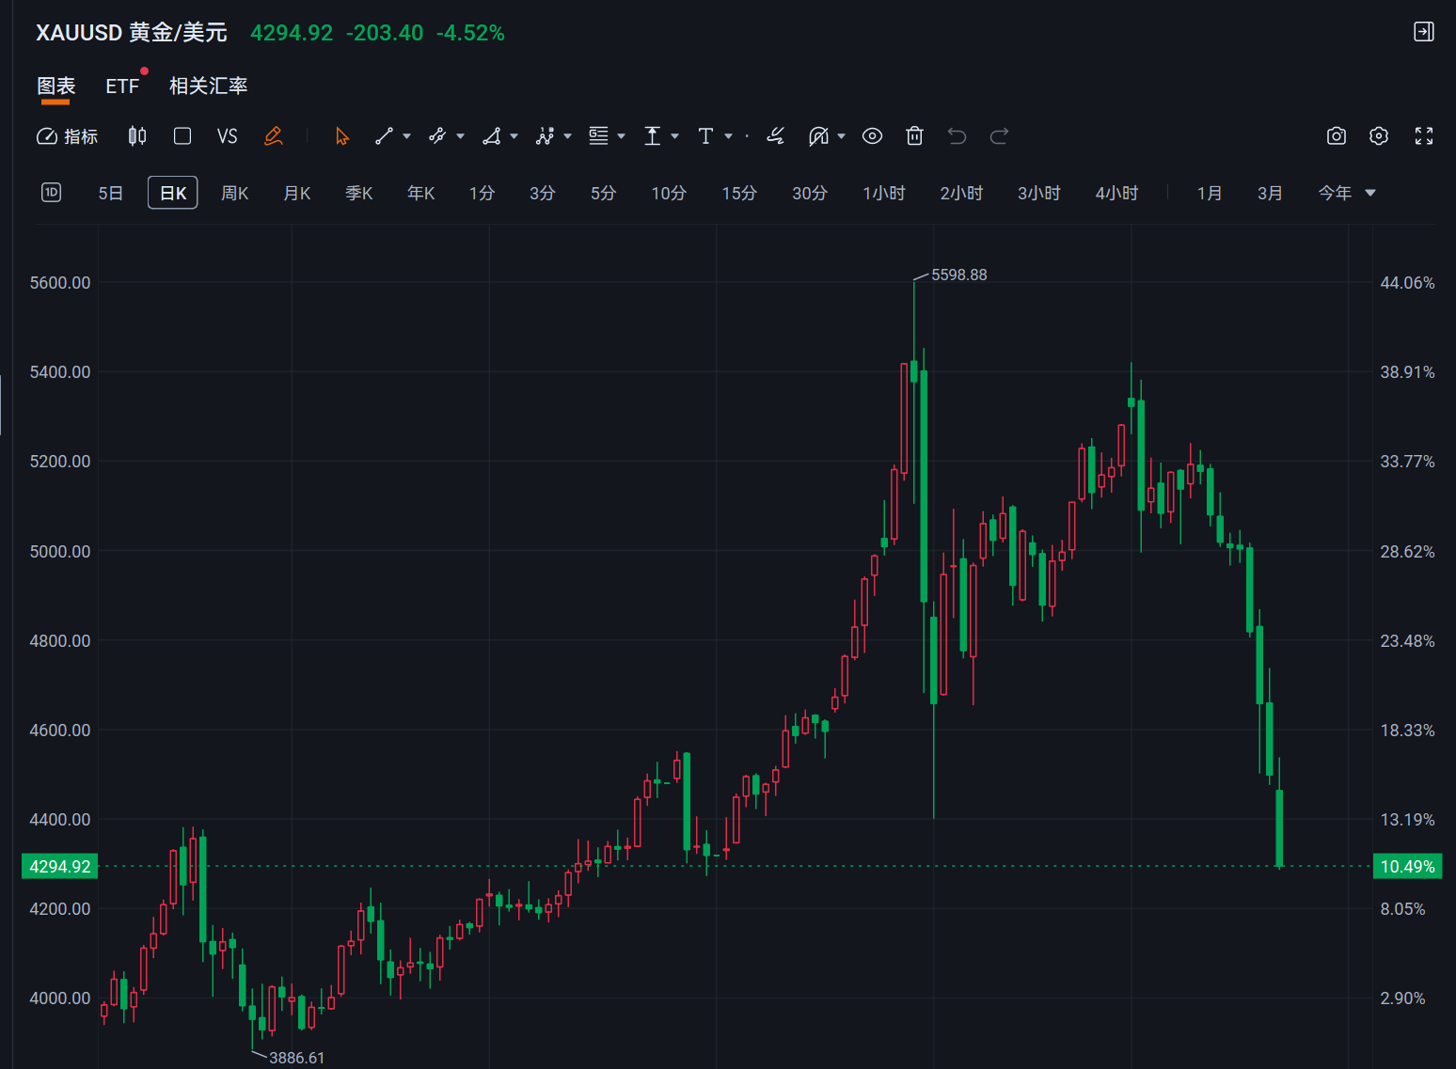
Task: Open the 相关汇率 tab
Action: (208, 86)
